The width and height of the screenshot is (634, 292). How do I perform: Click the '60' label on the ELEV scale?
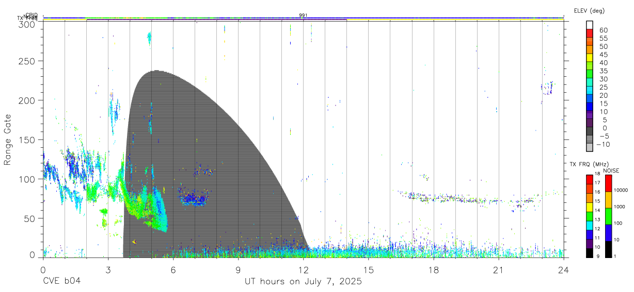[604, 30]
